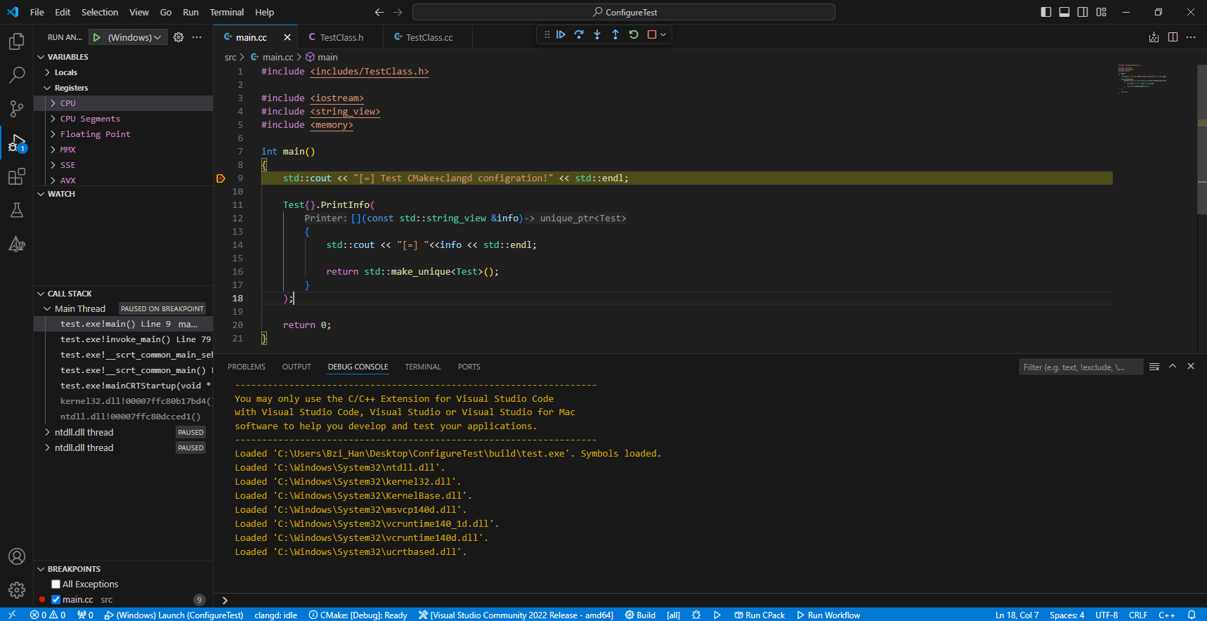
Task: Open the OUTPUT panel tab
Action: pyautogui.click(x=296, y=367)
